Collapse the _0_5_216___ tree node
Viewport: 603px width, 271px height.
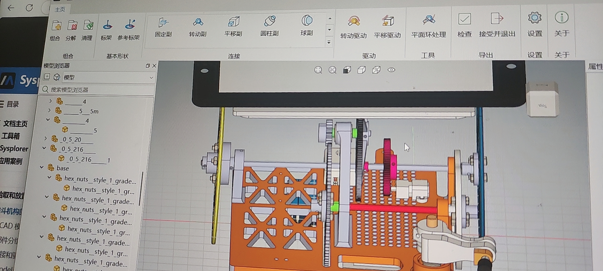click(44, 148)
